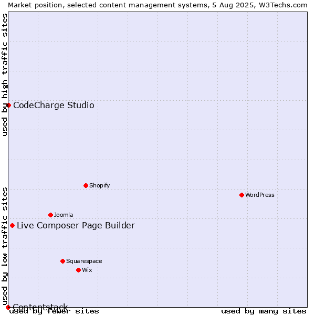Image resolution: width=315 pixels, height=315 pixels.
Task: Click the Joomla red data point
Action: pyautogui.click(x=50, y=215)
